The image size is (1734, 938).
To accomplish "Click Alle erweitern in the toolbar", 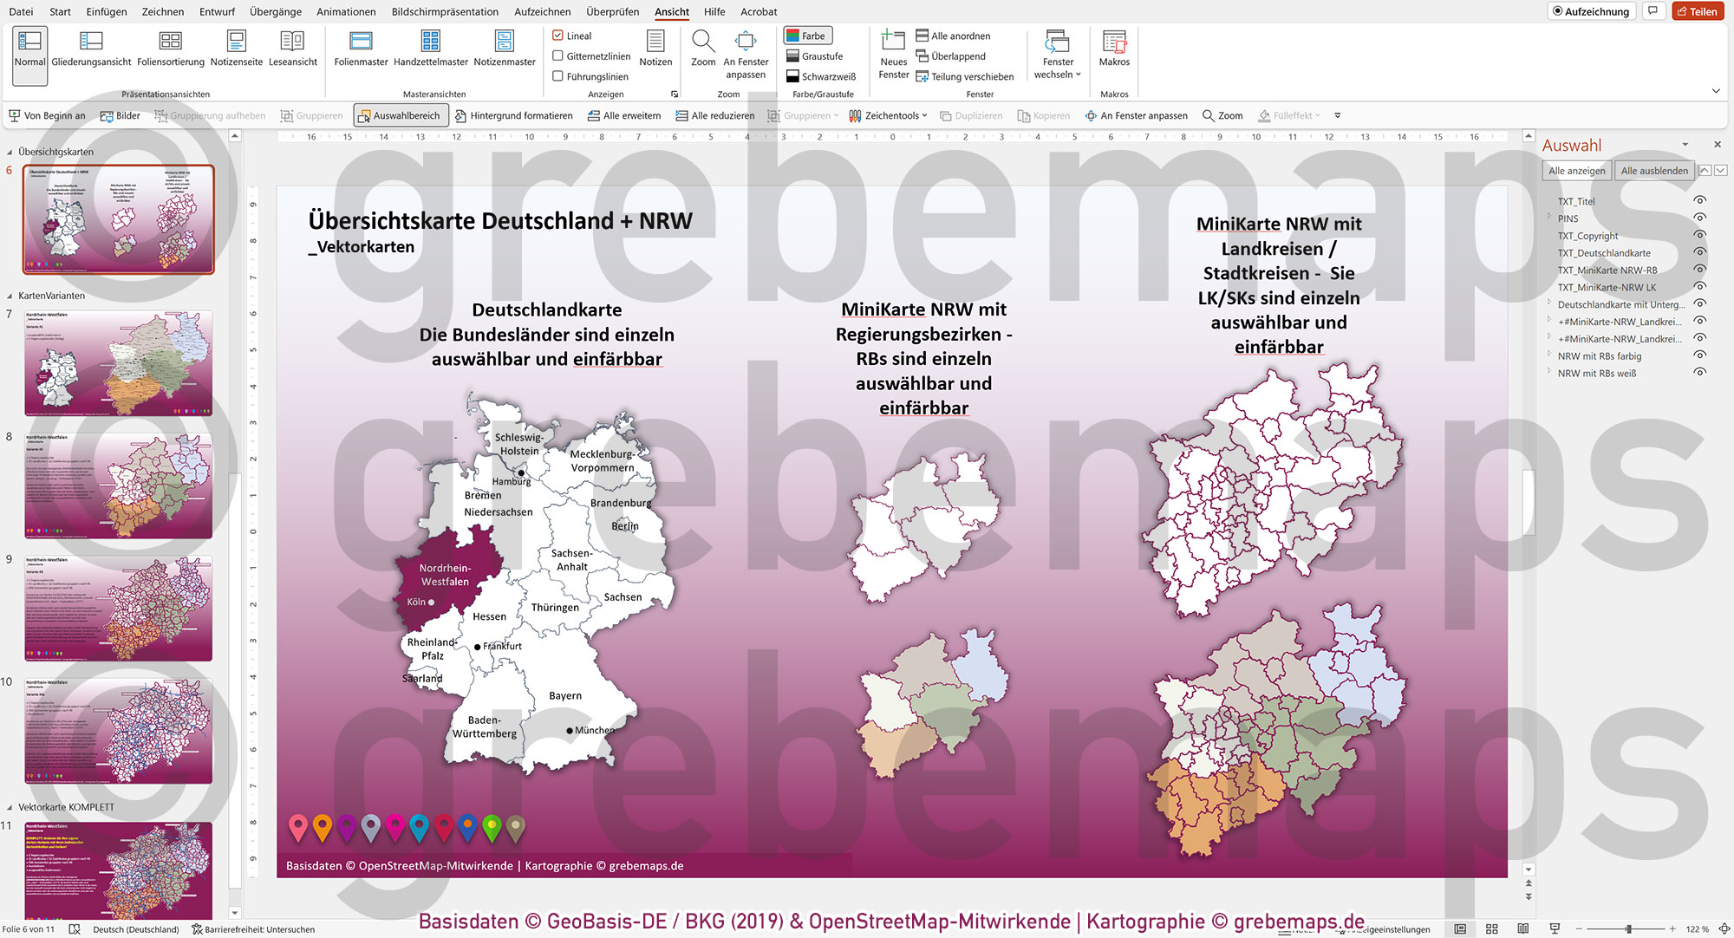I will click(624, 114).
